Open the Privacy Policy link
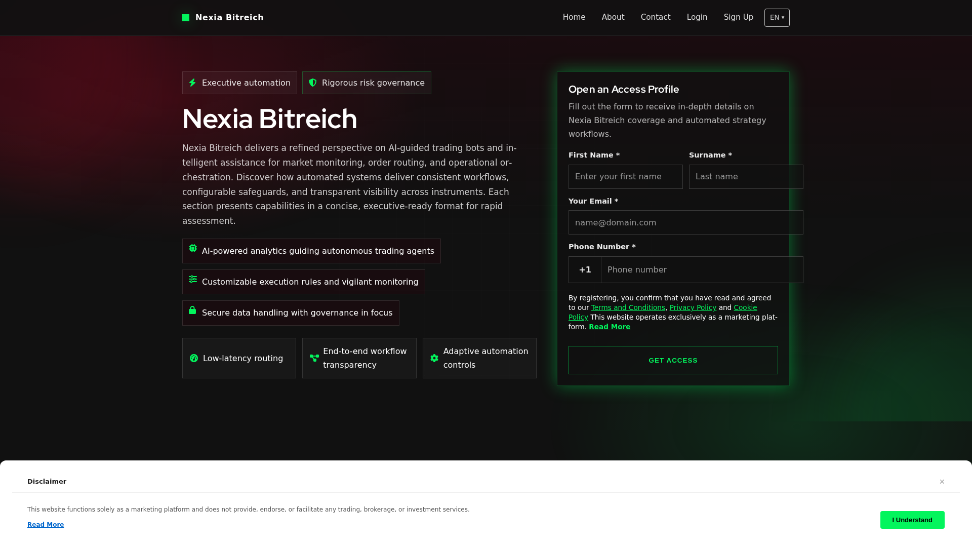The height and width of the screenshot is (547, 972). click(693, 307)
